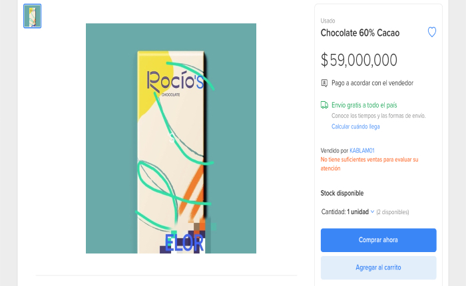Add product to favorites with heart icon

(432, 32)
